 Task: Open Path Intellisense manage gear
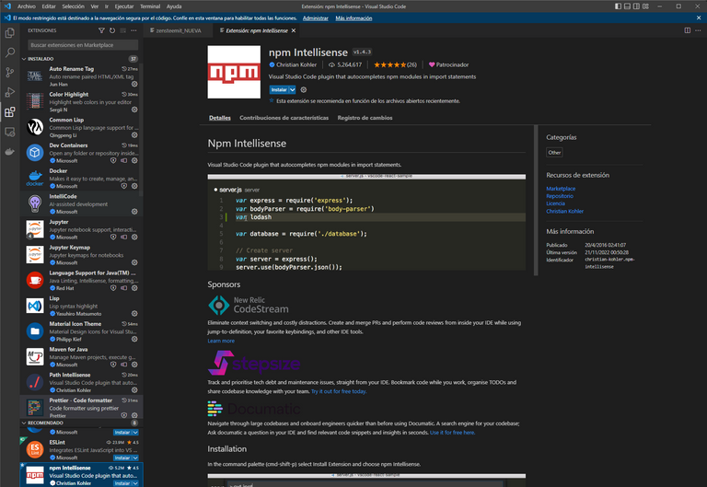[x=134, y=390]
